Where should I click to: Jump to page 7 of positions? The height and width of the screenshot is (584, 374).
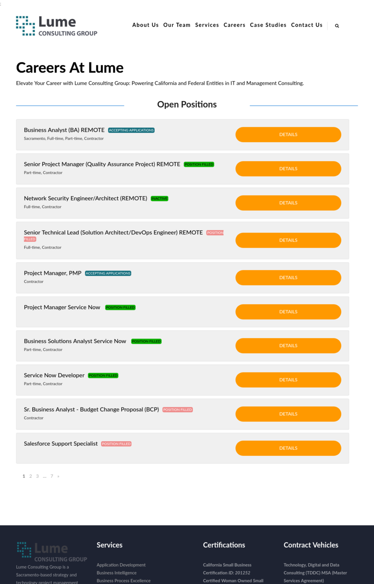[x=51, y=476]
